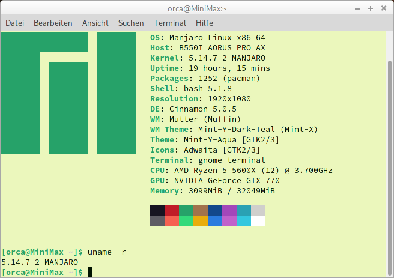
Task: Click the white color block
Action: coord(258,220)
